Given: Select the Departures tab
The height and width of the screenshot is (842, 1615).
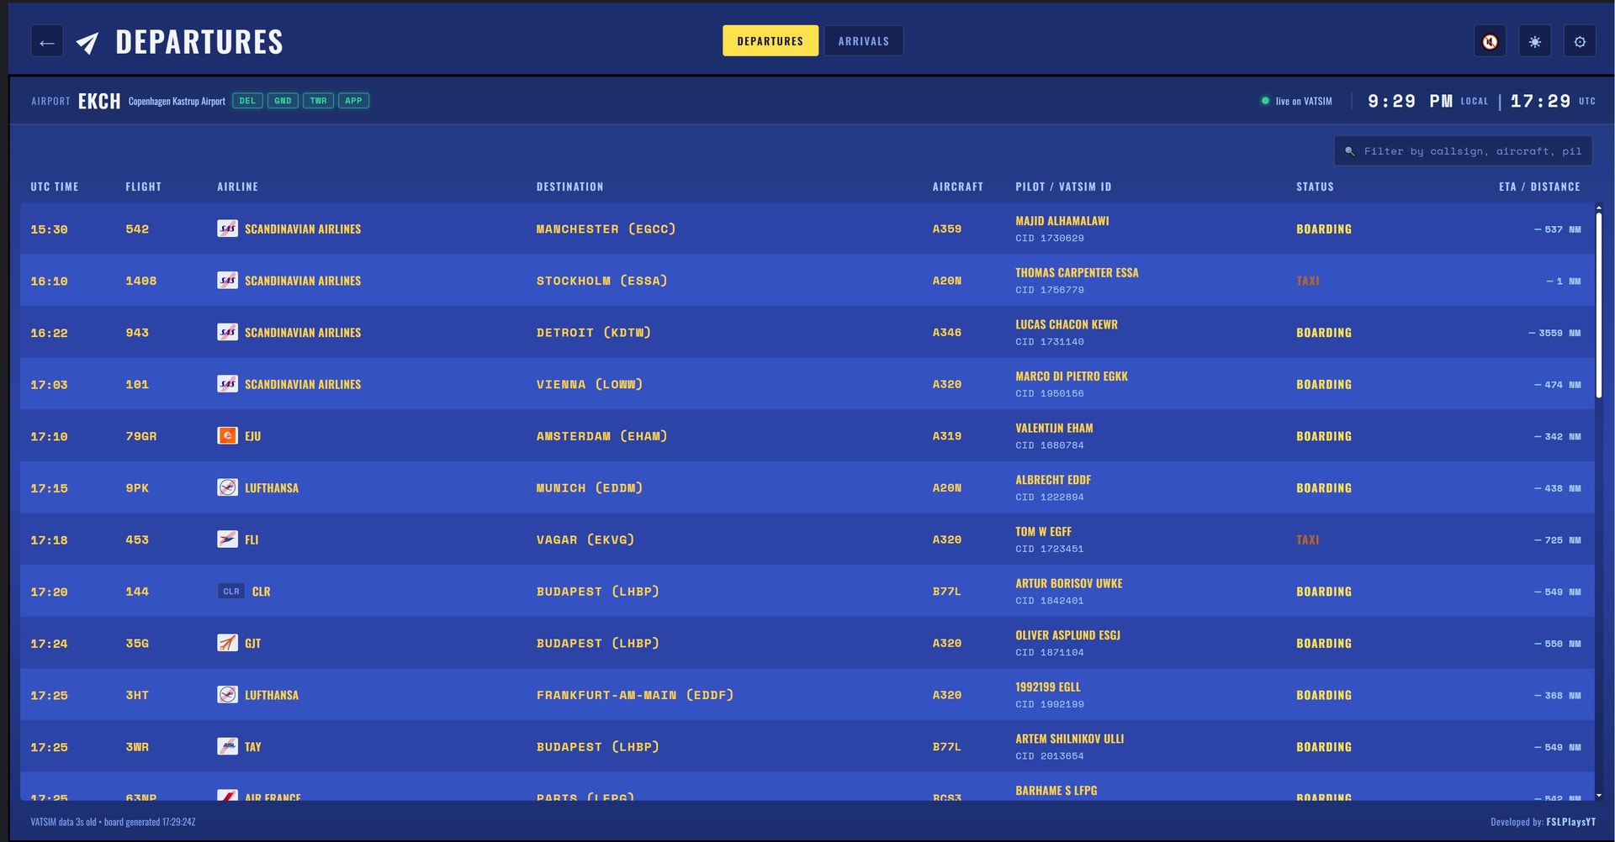Looking at the screenshot, I should [770, 40].
